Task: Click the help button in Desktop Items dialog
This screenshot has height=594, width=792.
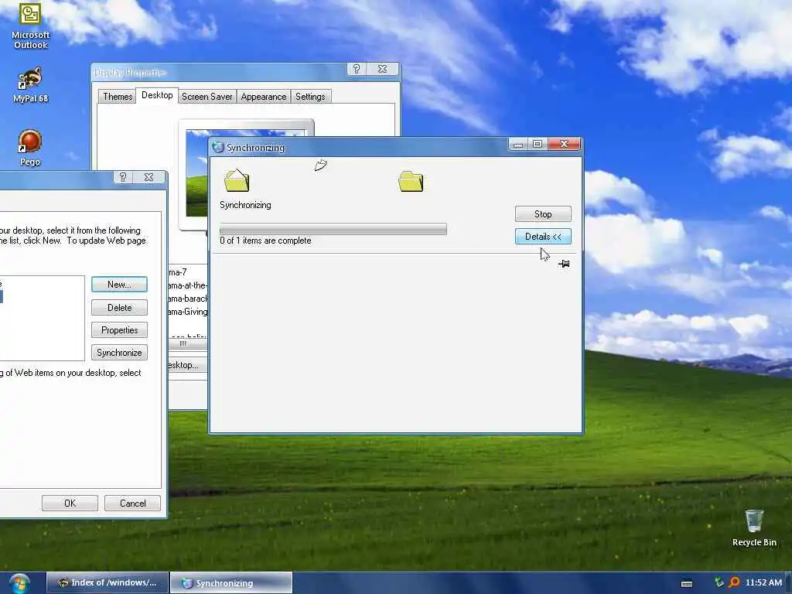Action: 123,177
